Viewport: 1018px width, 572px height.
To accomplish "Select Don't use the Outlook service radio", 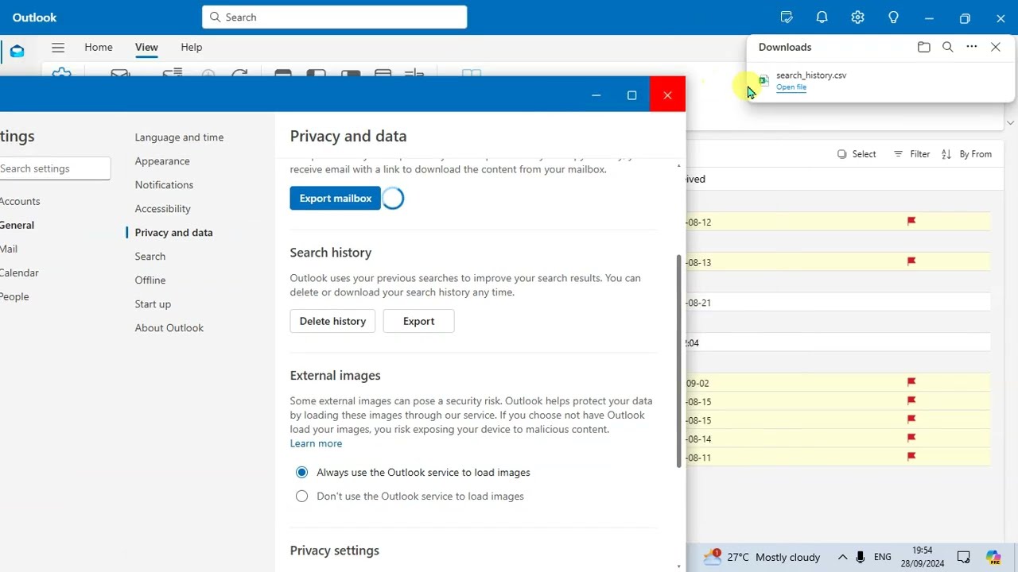I will (301, 496).
